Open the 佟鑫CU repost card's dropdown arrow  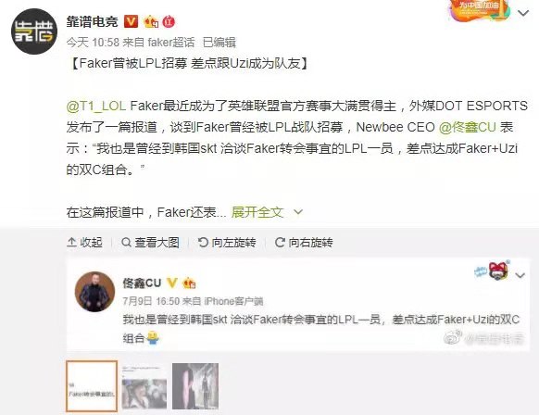520,275
